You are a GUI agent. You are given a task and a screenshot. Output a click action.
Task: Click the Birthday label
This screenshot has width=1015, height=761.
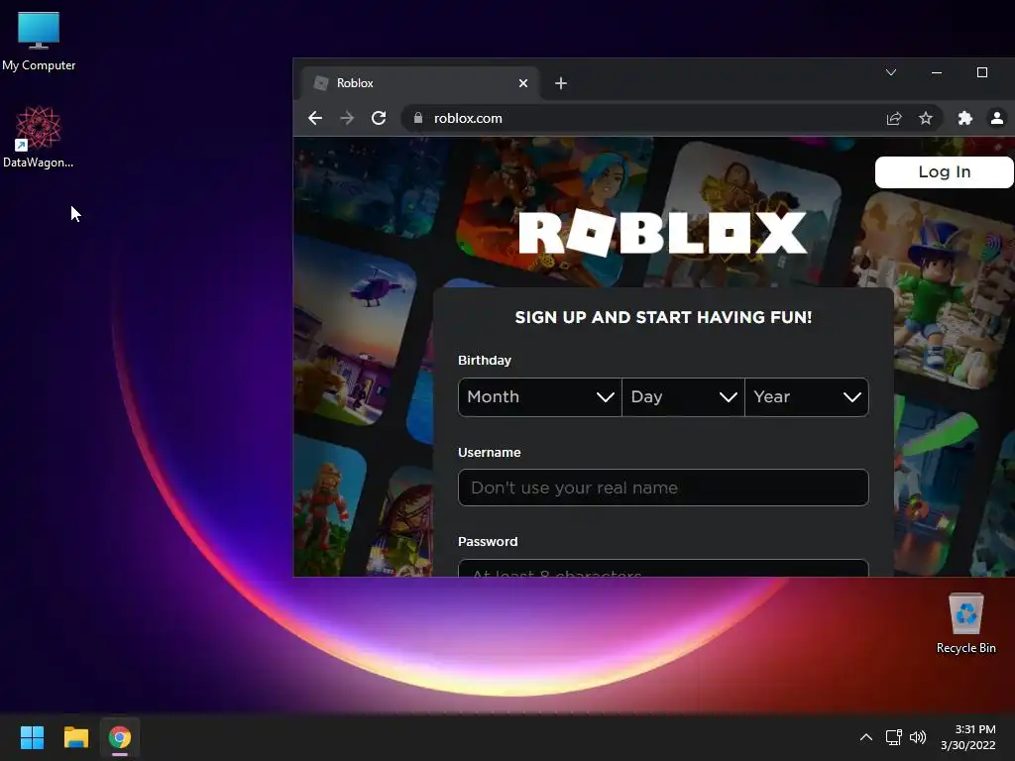point(484,361)
